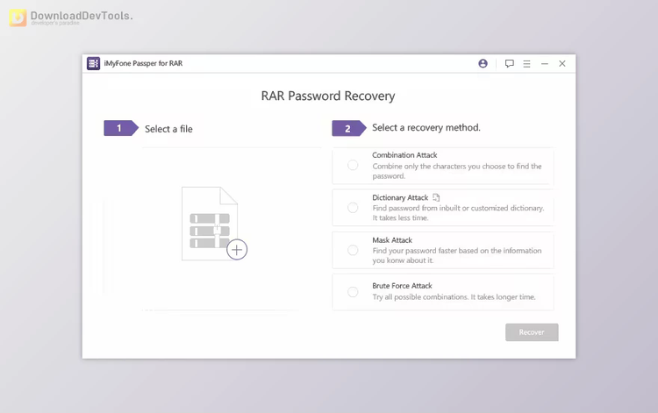This screenshot has width=658, height=413.
Task: Click 'Combine only the characters' description
Action: coord(456,171)
